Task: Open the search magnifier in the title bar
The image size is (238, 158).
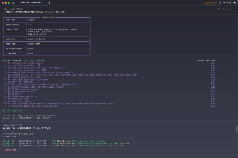Action: (220, 3)
